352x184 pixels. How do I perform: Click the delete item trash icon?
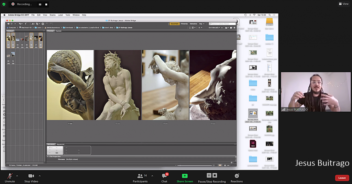tap(234, 28)
